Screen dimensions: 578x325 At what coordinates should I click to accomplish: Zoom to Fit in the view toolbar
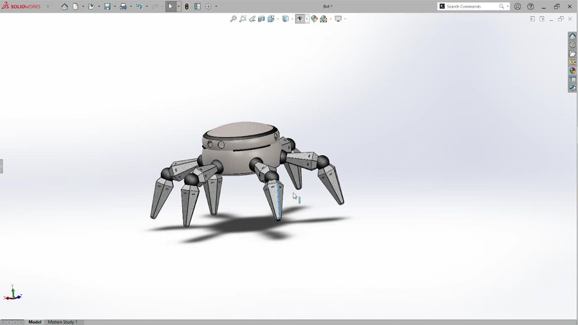click(x=234, y=19)
